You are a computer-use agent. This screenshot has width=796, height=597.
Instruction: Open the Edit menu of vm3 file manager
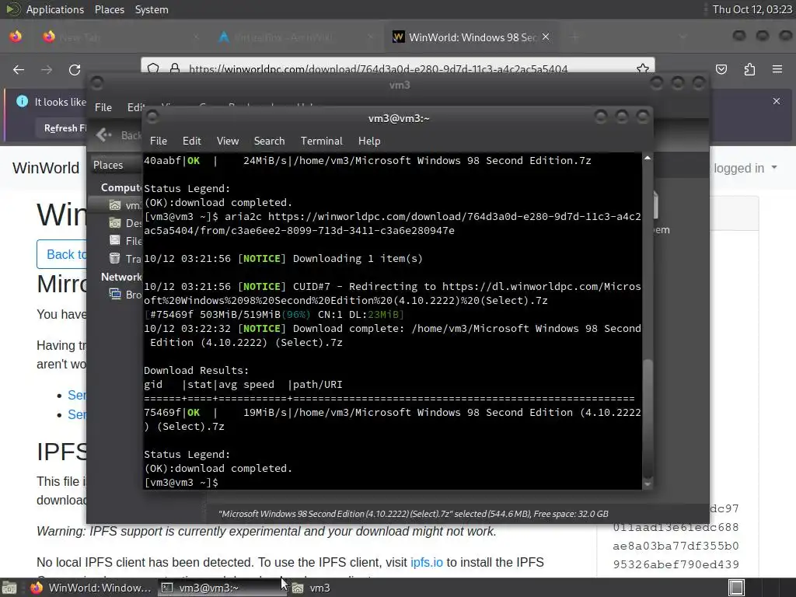(135, 107)
